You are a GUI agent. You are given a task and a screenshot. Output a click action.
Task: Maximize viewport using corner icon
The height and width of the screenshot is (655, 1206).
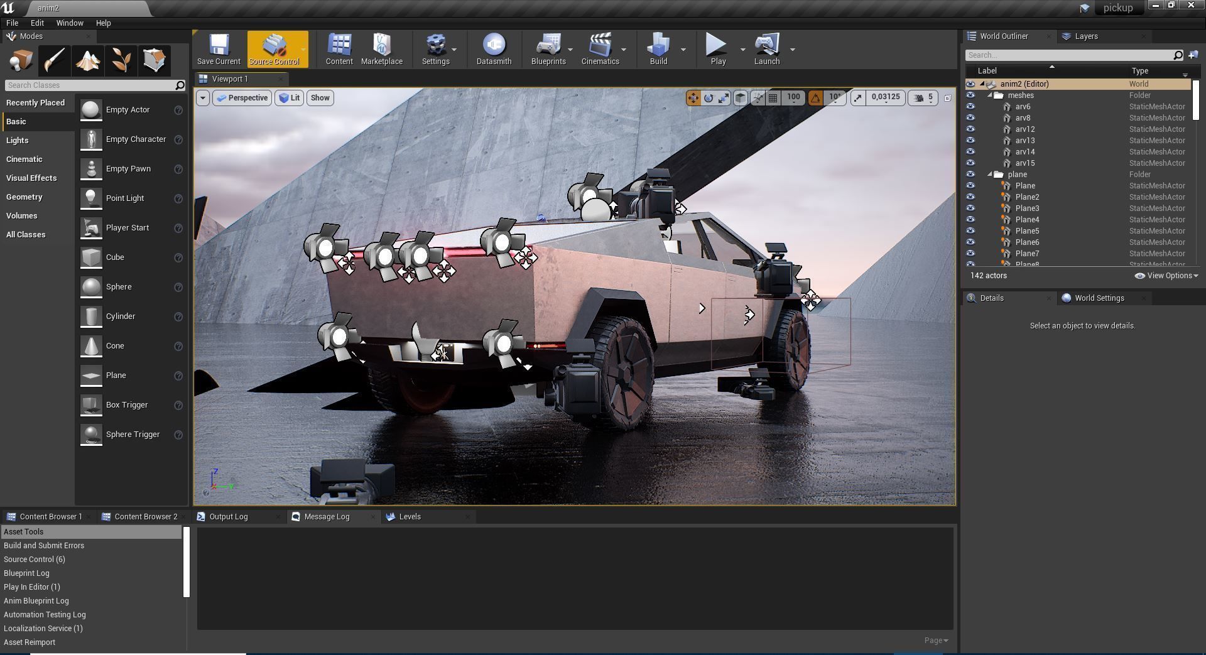(947, 98)
